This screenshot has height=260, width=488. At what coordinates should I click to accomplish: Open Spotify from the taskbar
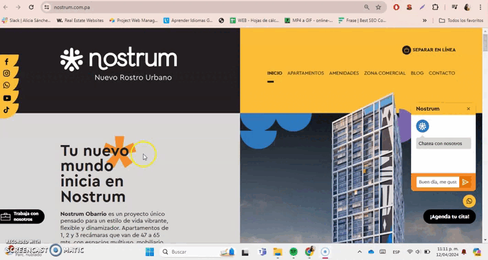pos(293,252)
